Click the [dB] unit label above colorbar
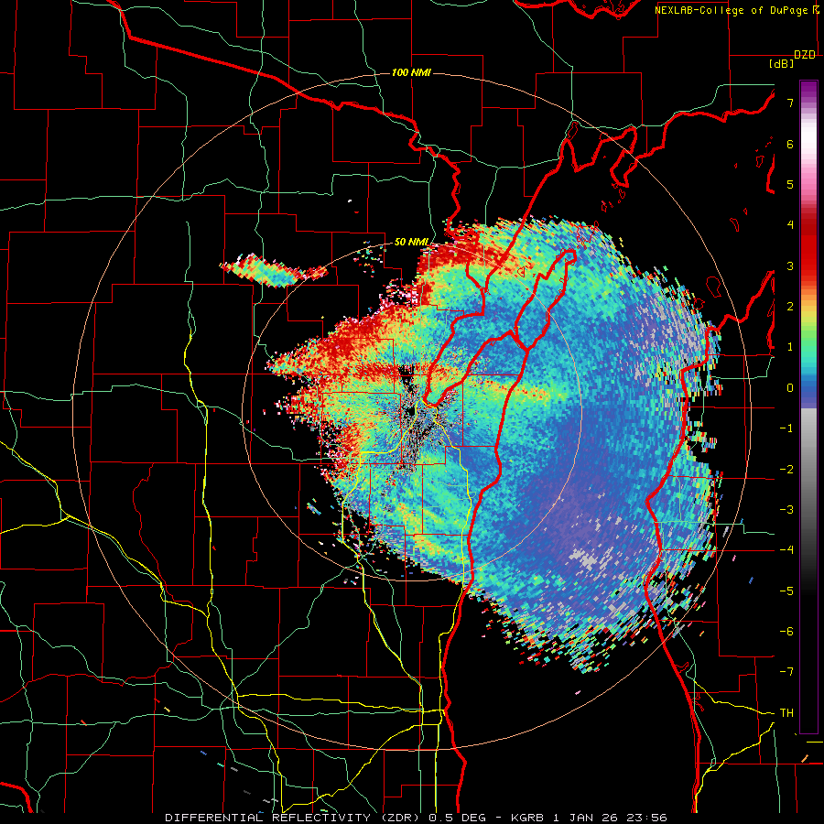This screenshot has height=824, width=824. tap(782, 63)
